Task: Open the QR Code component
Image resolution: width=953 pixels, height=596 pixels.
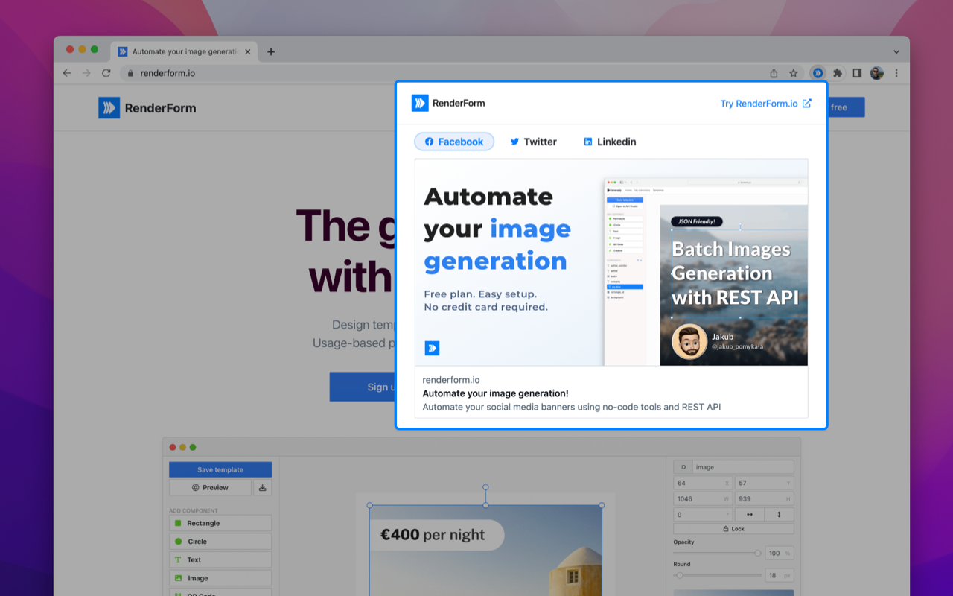Action: pos(220,594)
